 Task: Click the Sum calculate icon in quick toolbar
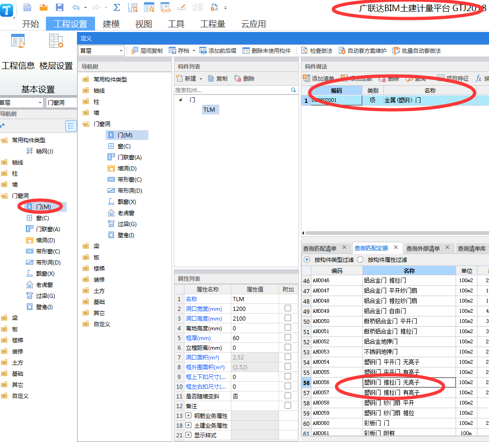(117, 7)
